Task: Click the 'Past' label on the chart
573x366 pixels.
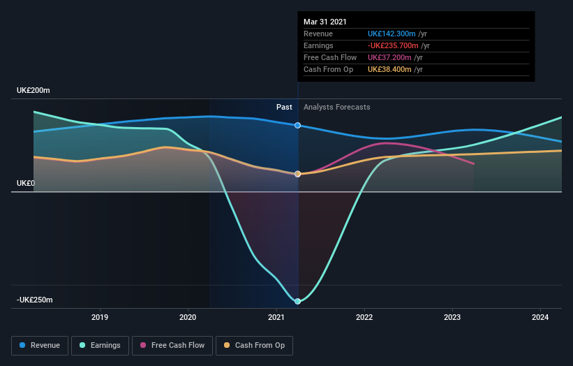Action: [284, 107]
